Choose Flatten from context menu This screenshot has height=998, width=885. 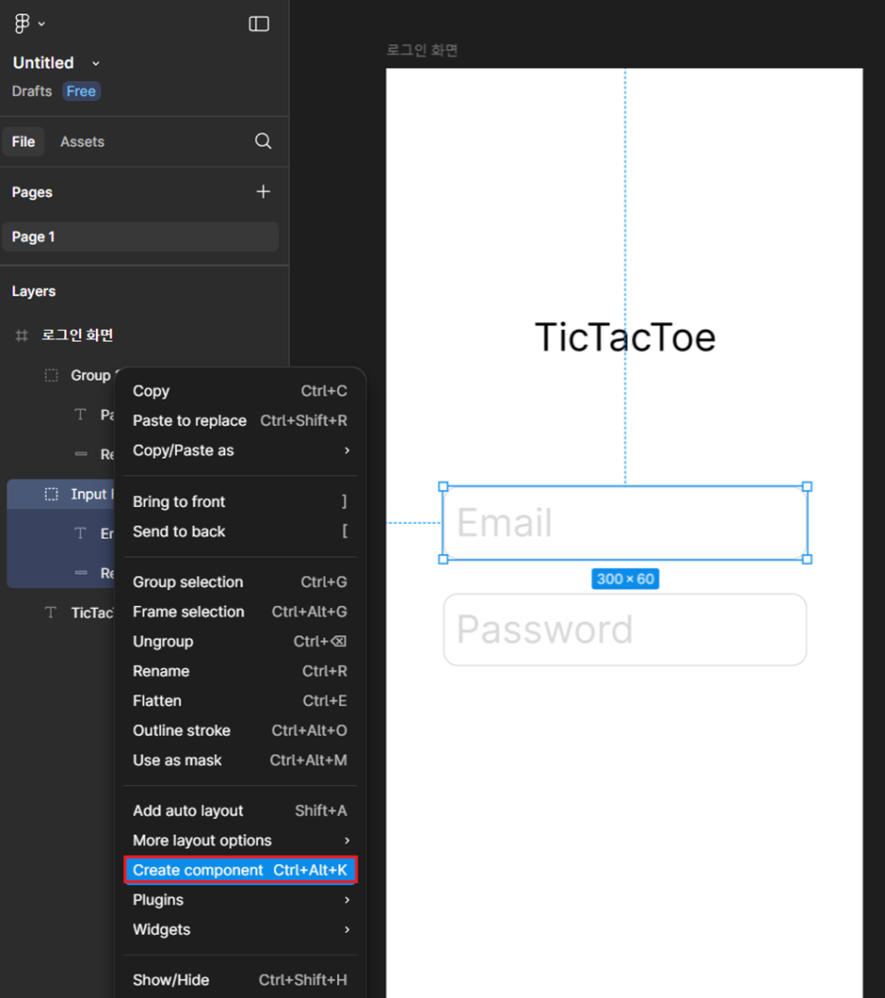(240, 701)
